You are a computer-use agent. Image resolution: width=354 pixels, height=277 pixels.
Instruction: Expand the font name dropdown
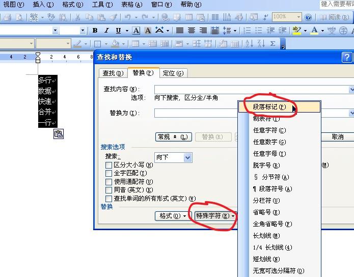(55, 30)
